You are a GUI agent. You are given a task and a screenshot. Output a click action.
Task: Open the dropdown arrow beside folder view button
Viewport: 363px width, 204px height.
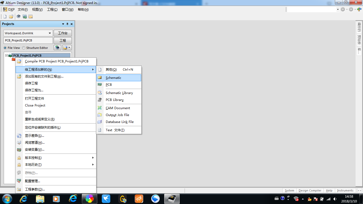[x=70, y=48]
